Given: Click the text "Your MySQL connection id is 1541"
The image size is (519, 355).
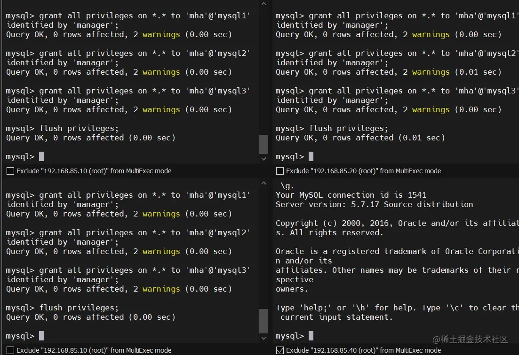Looking at the screenshot, I should pyautogui.click(x=351, y=195).
